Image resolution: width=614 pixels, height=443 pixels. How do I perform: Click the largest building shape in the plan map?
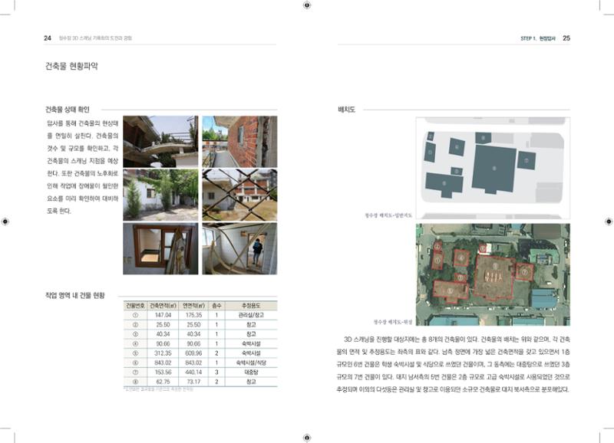click(x=494, y=169)
